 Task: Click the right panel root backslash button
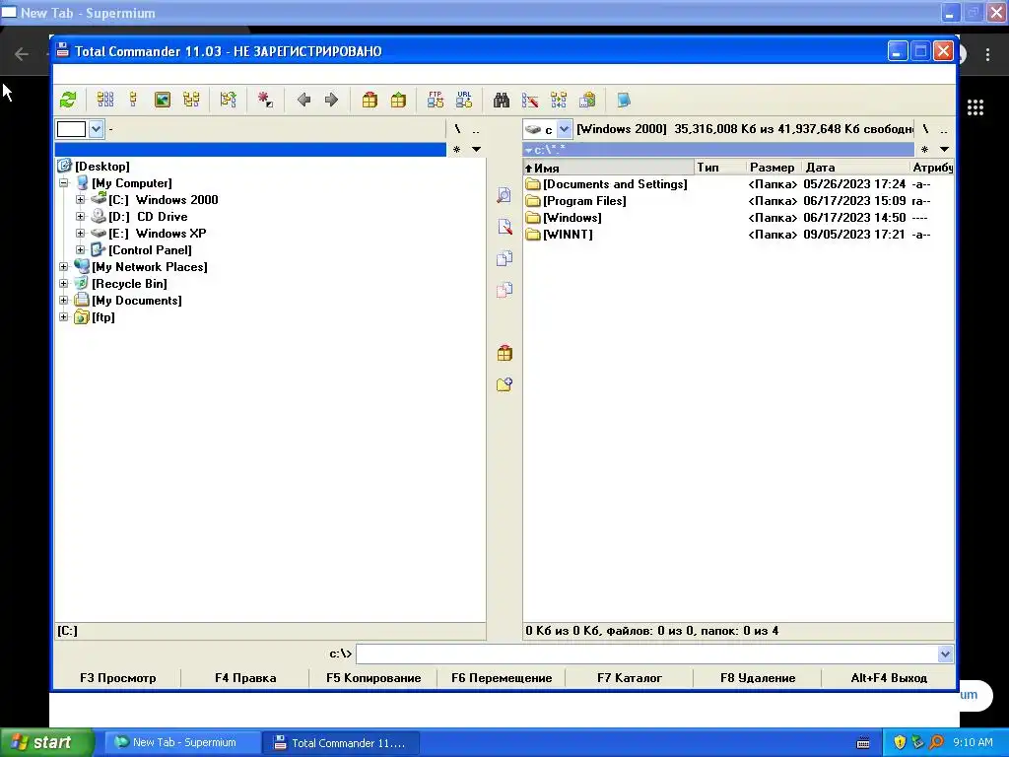(925, 129)
